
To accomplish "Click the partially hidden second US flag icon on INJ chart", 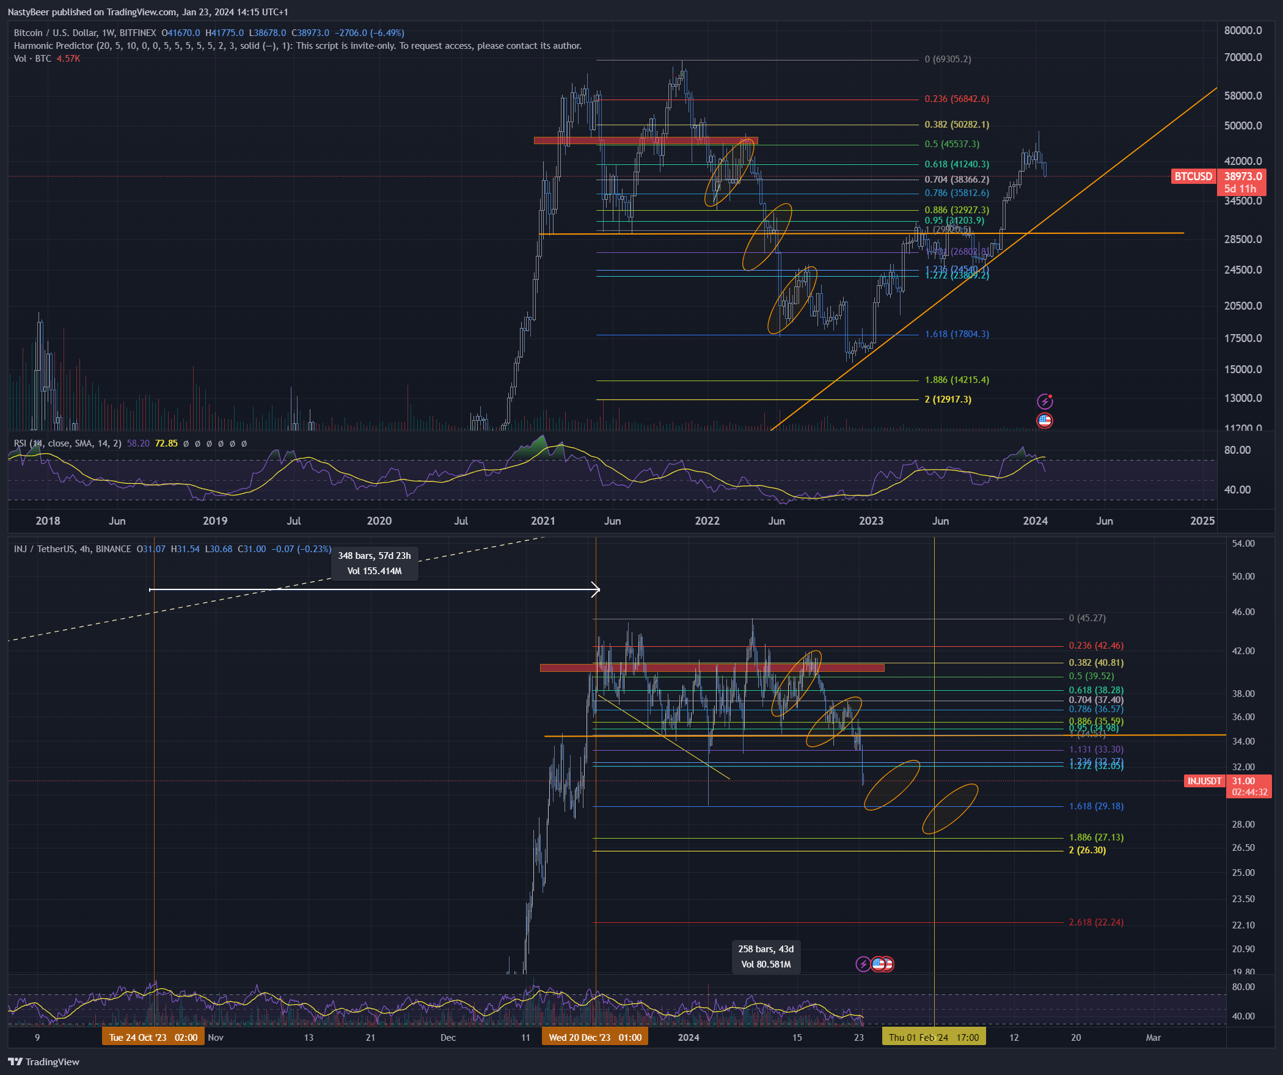I will [890, 964].
